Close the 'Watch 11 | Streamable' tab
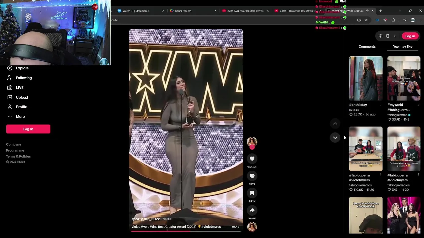The width and height of the screenshot is (424, 238). 163,11
